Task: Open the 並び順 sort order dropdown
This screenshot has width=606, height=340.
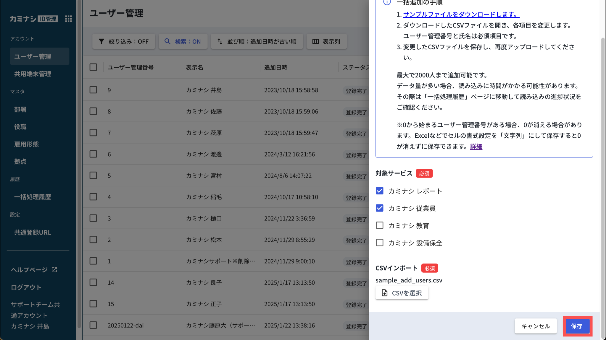Action: pyautogui.click(x=257, y=41)
